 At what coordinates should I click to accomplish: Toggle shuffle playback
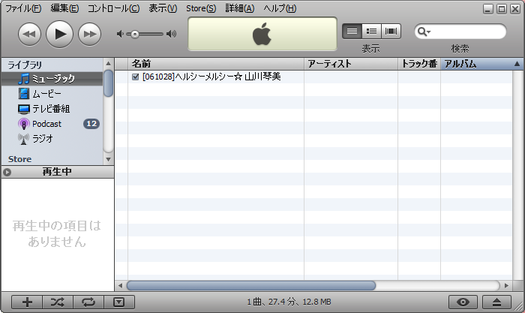coord(58,302)
